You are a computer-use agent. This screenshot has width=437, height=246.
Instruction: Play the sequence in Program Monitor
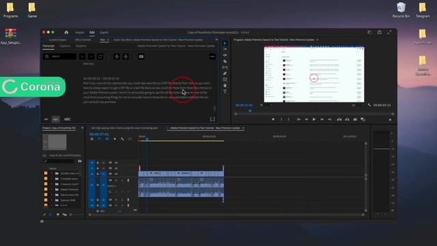(x=314, y=120)
